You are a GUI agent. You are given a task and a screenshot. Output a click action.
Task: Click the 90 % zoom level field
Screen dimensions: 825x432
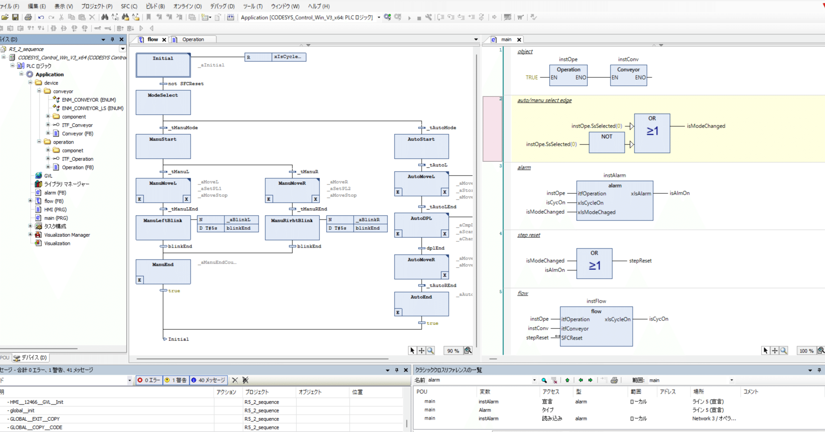coord(453,351)
